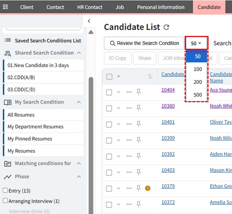
Task: Pin candidate 10404 with the pin icon
Action: pyautogui.click(x=139, y=92)
